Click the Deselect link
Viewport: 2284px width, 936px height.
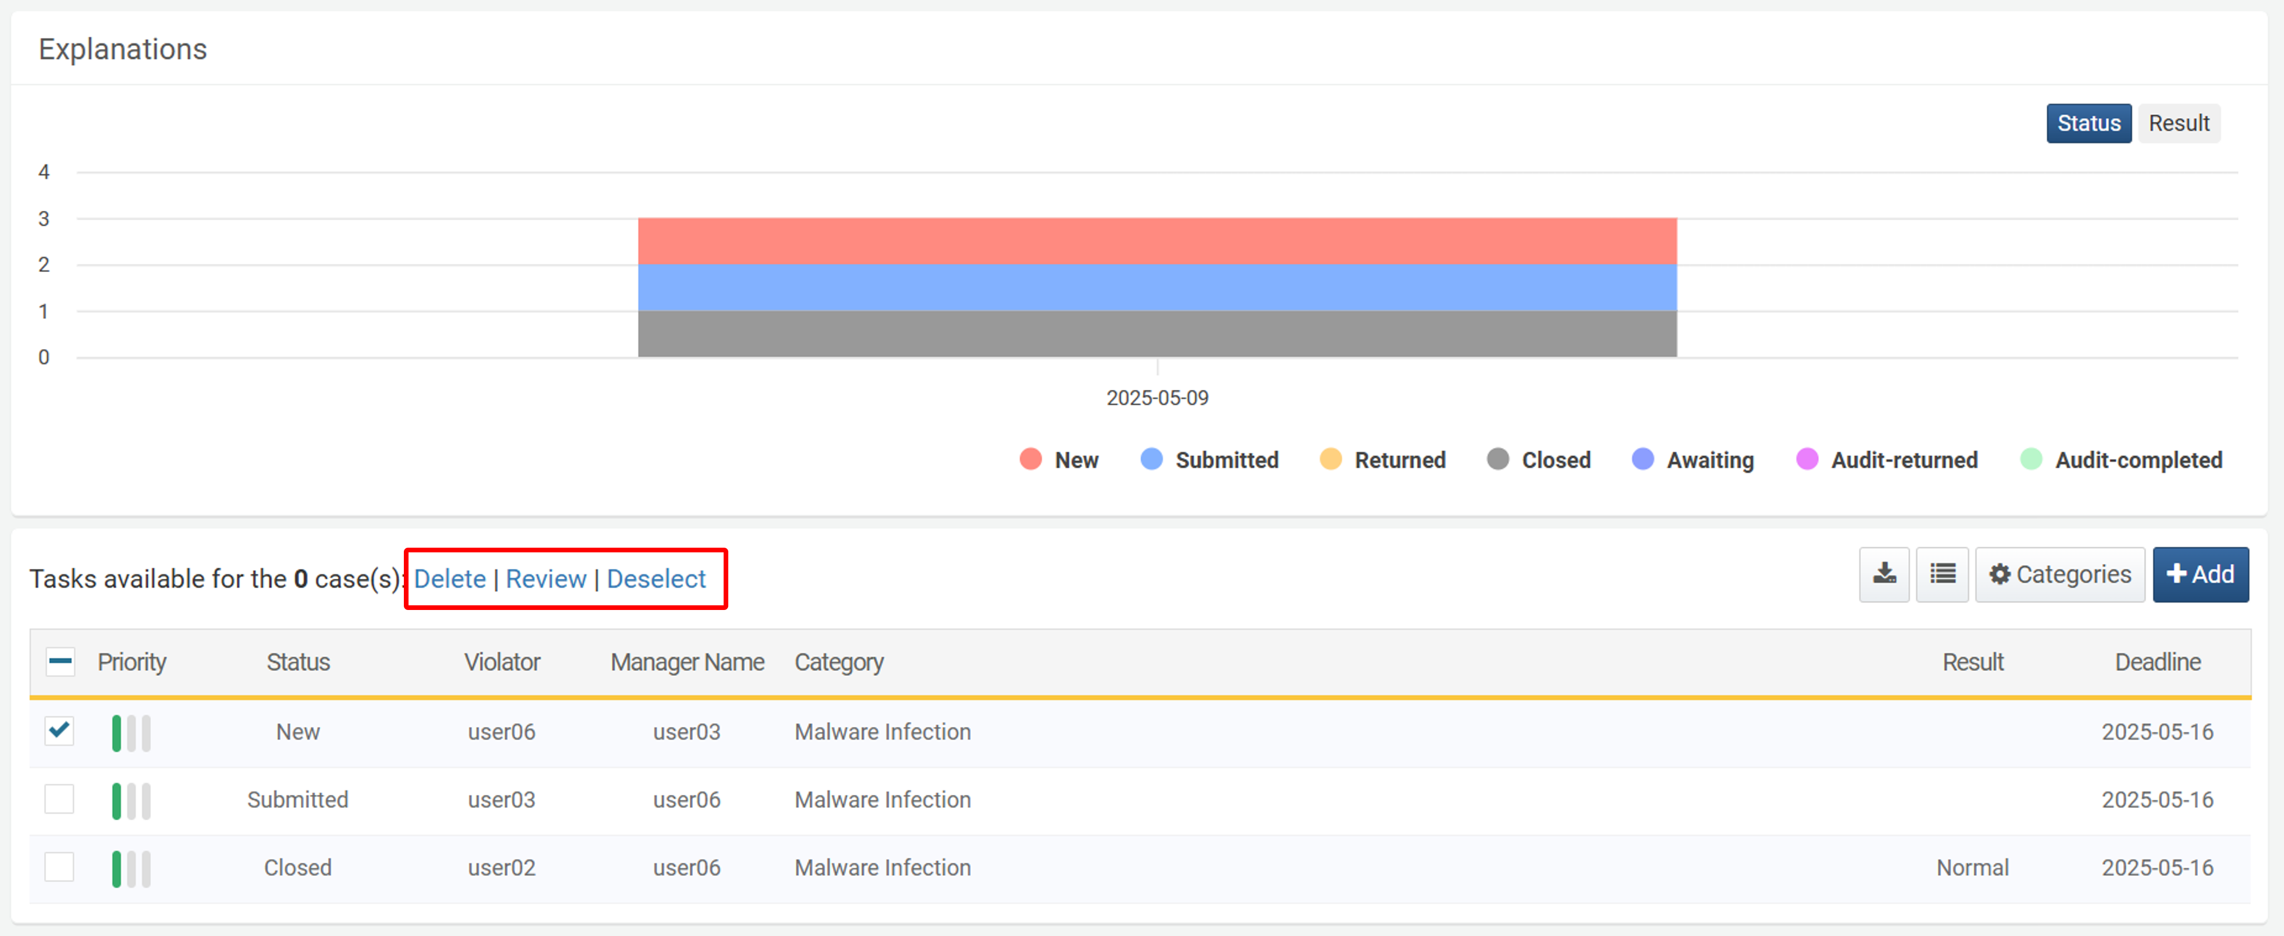(x=656, y=579)
